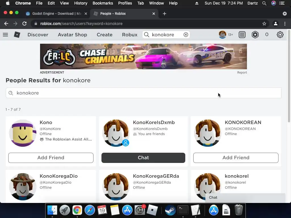Open the Profiles menu
This screenshot has height=218, width=291.
coord(125,3)
